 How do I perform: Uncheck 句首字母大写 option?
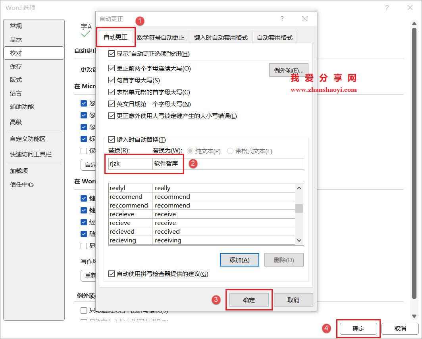point(112,80)
